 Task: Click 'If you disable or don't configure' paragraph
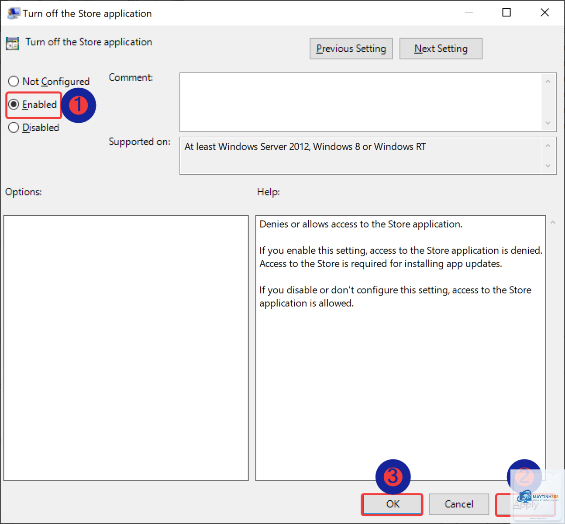click(x=395, y=296)
